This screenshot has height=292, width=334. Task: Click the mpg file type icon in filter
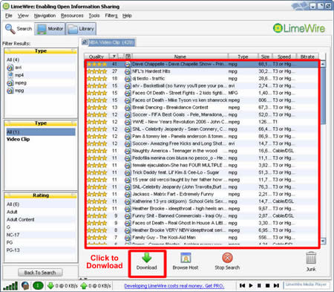coord(10,91)
